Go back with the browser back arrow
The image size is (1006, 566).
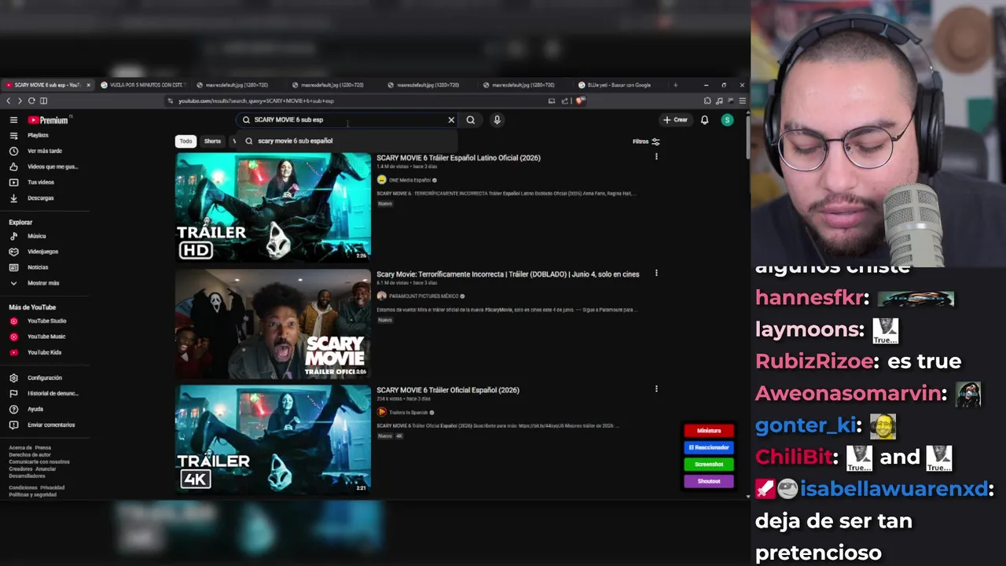coord(9,101)
